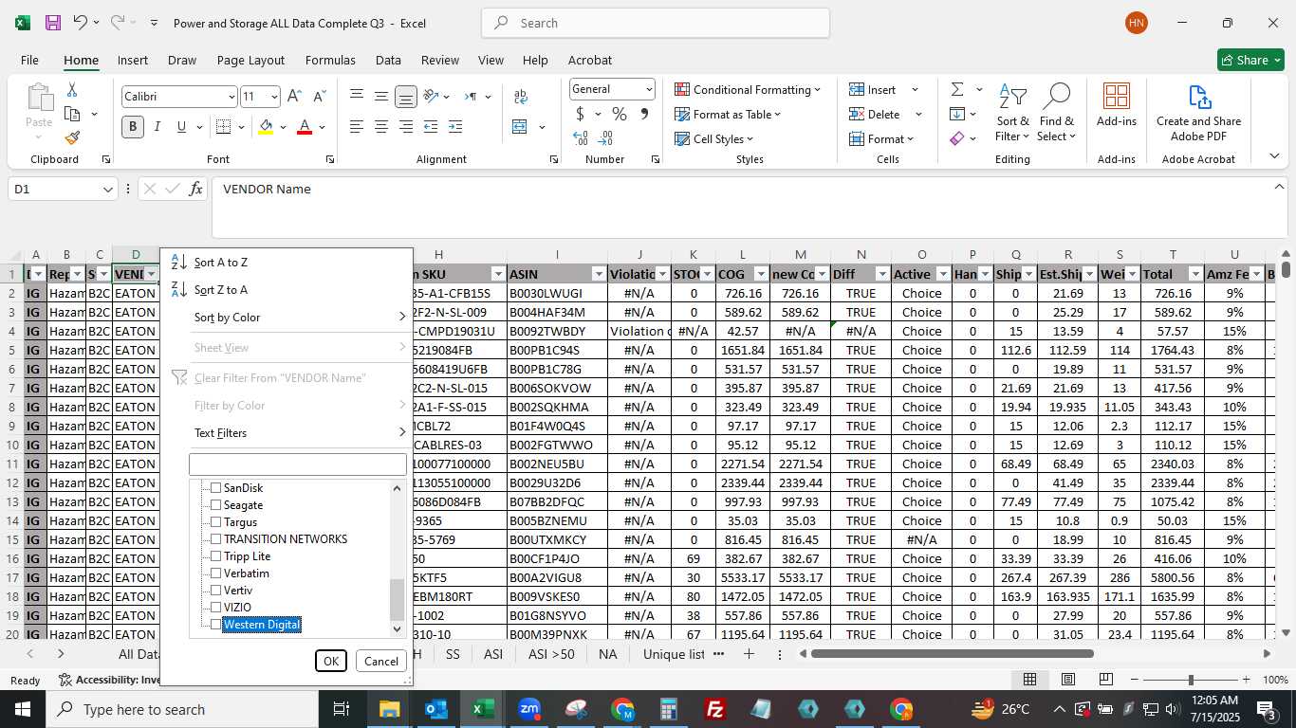Decrease font size with smaller A icon
This screenshot has height=728, width=1296.
pyautogui.click(x=319, y=96)
